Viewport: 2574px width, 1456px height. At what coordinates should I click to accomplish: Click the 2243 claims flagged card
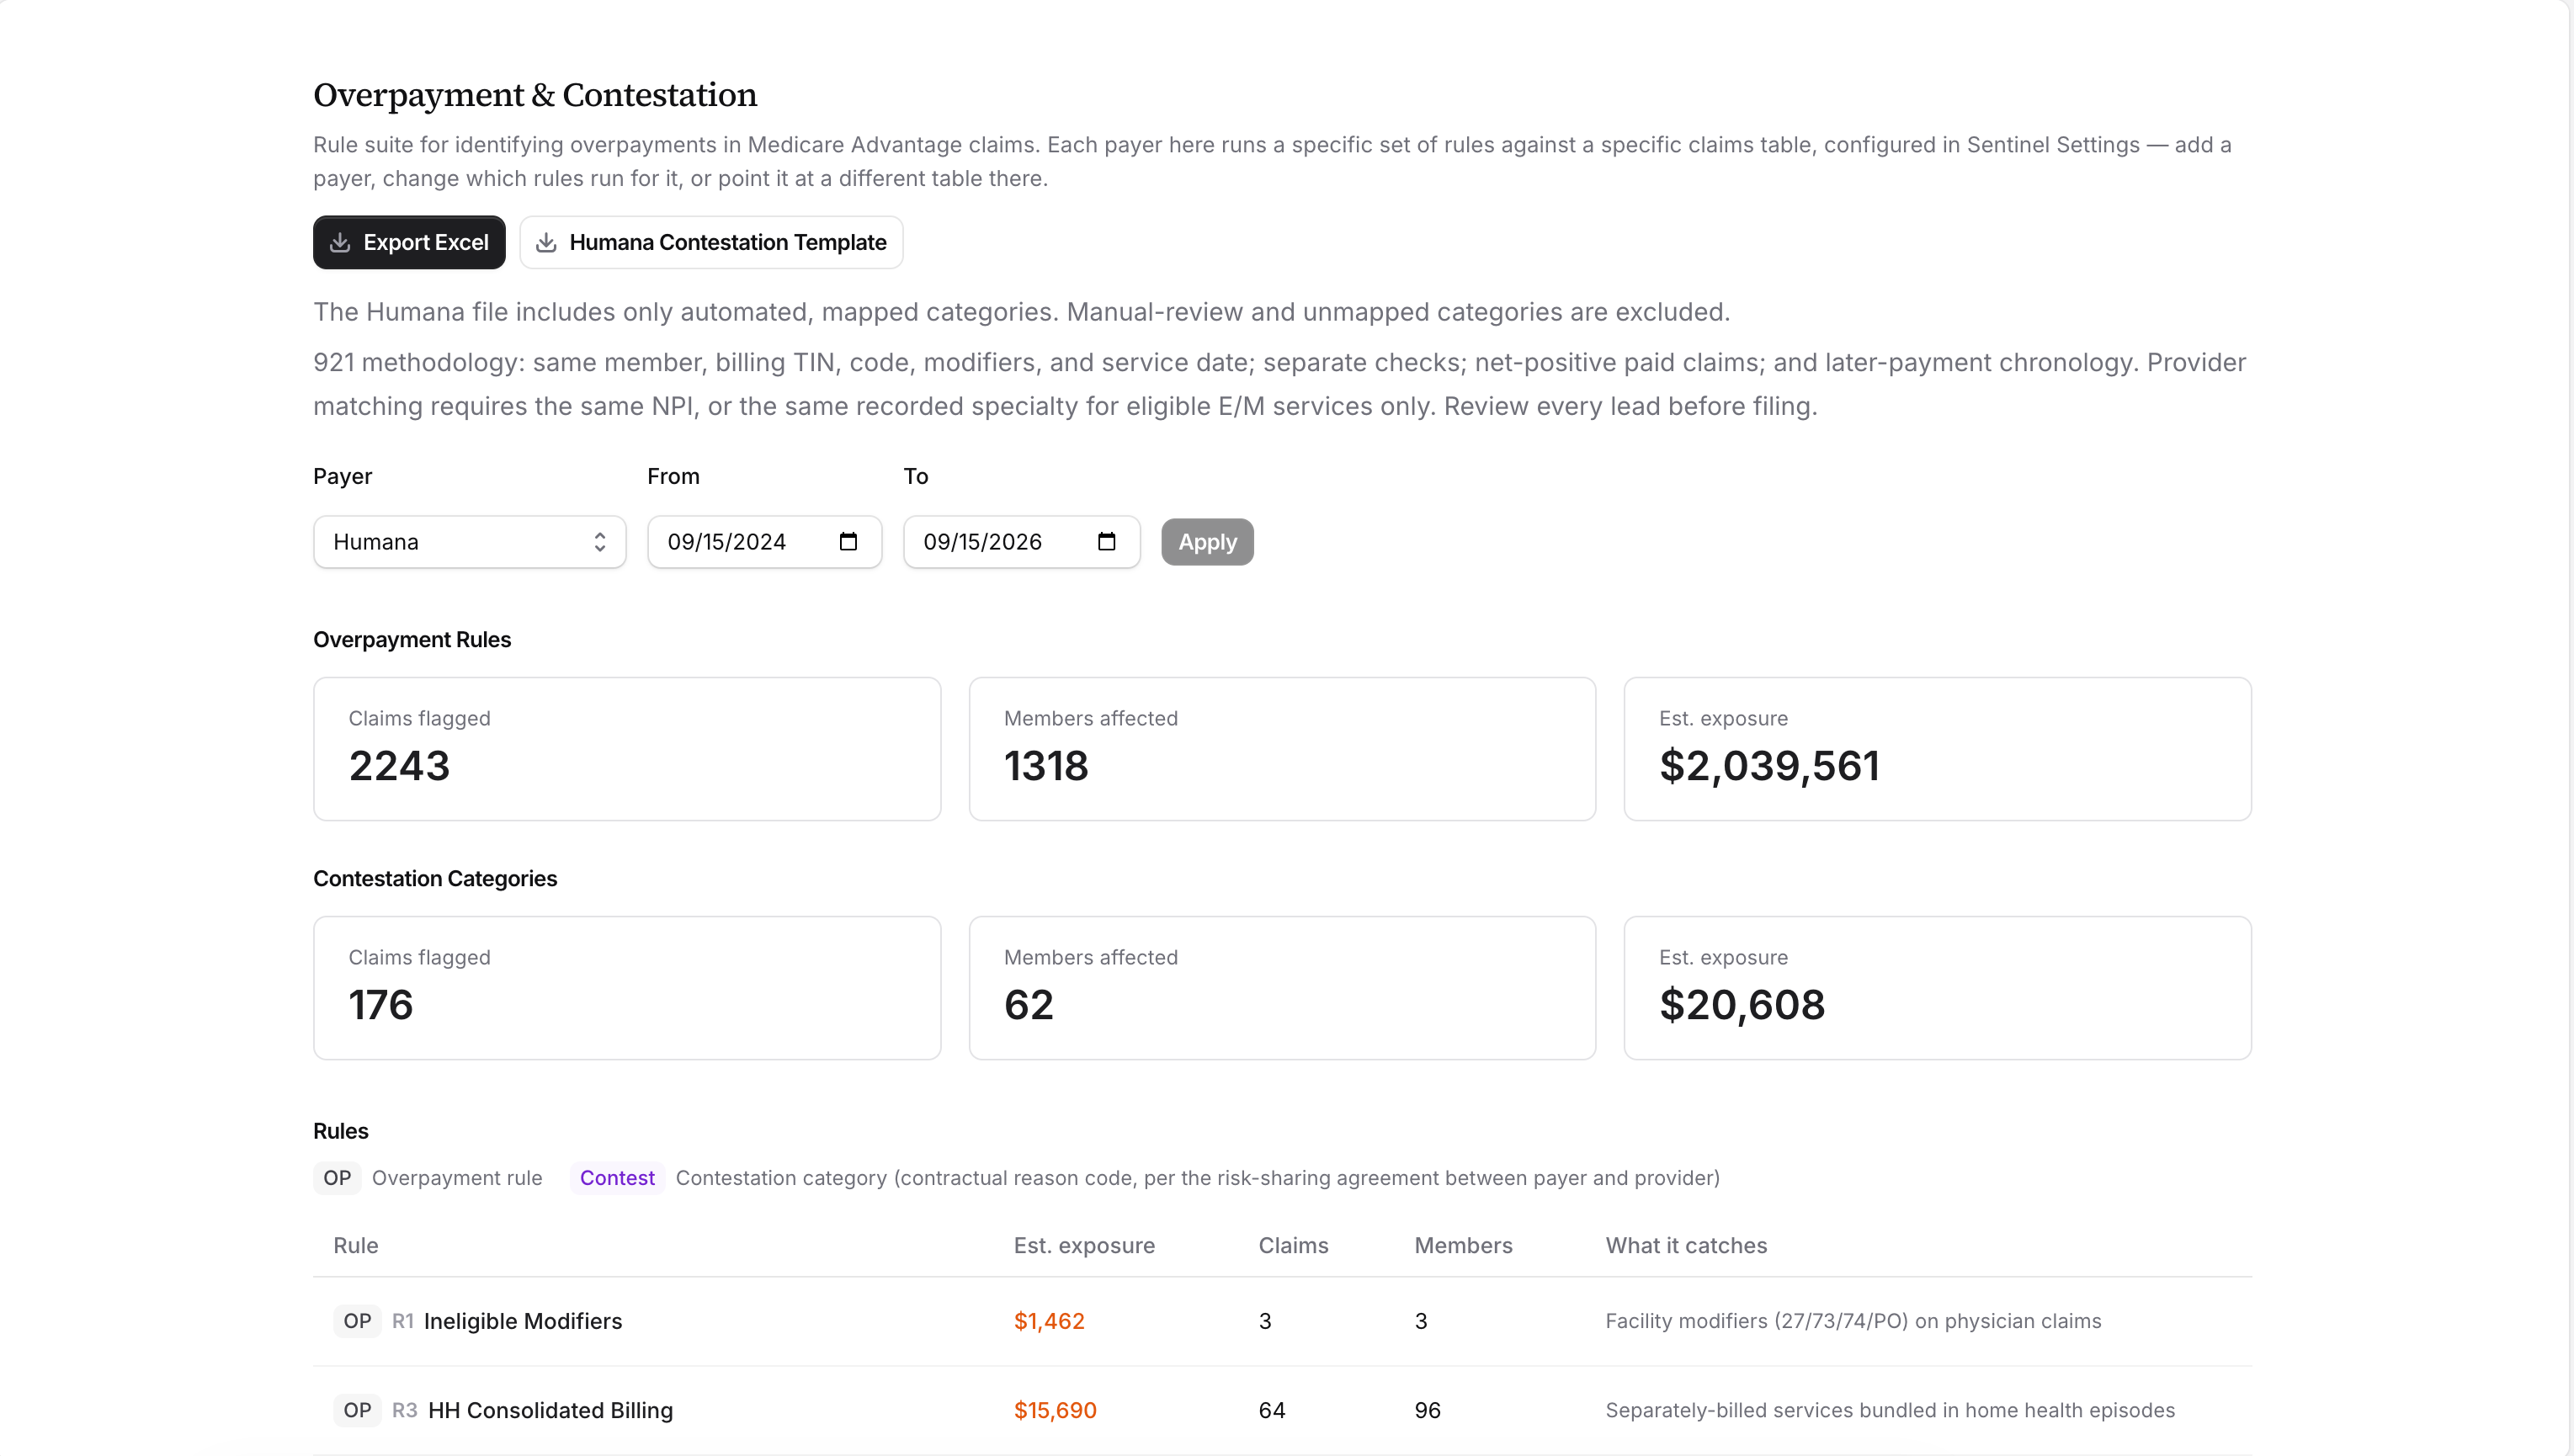coord(627,749)
